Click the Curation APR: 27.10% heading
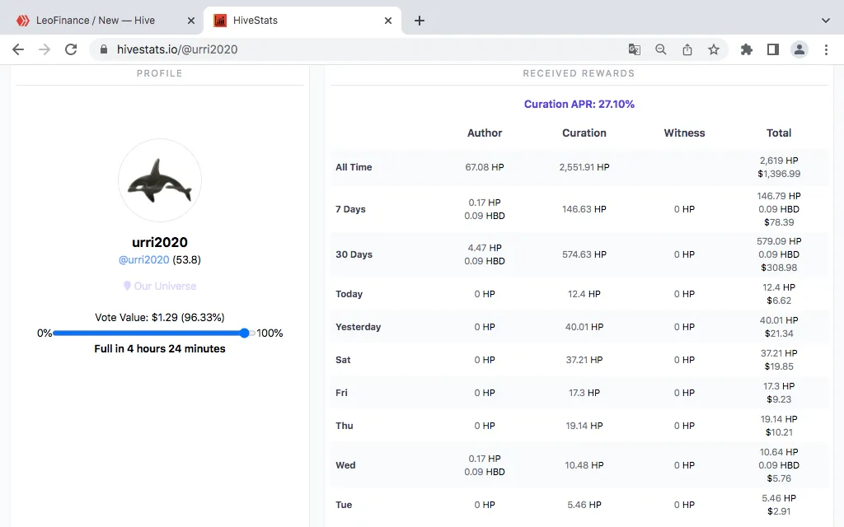Image resolution: width=844 pixels, height=527 pixels. (579, 105)
